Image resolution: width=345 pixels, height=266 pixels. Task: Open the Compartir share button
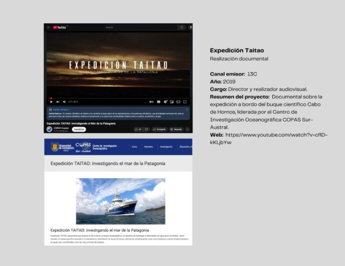click(160, 129)
